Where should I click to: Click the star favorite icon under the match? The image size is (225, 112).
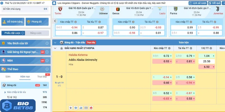pyautogui.click(x=71, y=108)
